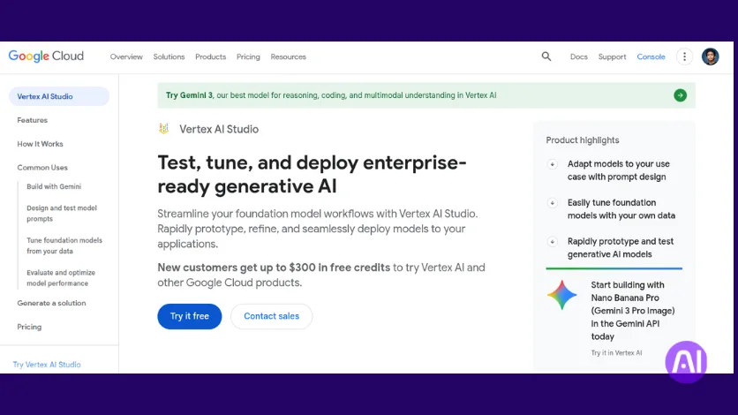Click the colorful Gemini star icon

pyautogui.click(x=561, y=295)
